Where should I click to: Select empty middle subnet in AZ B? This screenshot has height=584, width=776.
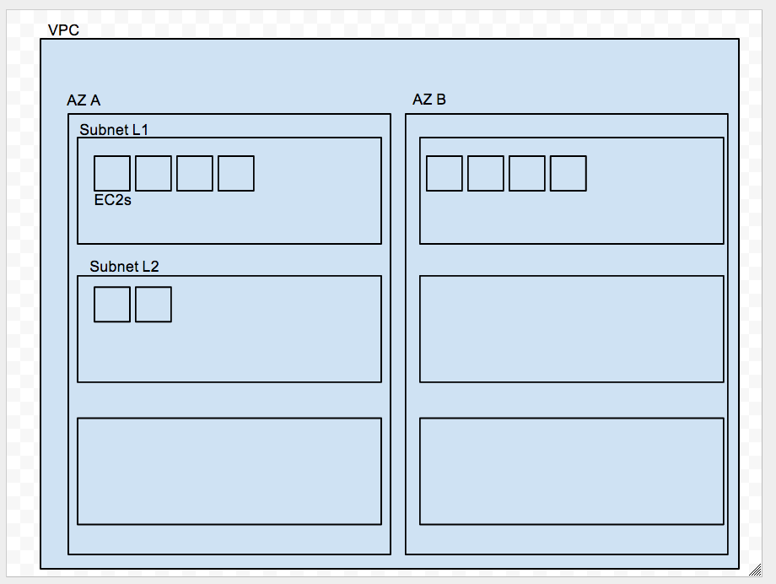tap(572, 329)
